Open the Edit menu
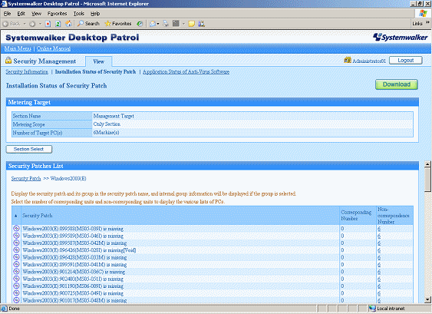 click(x=21, y=14)
